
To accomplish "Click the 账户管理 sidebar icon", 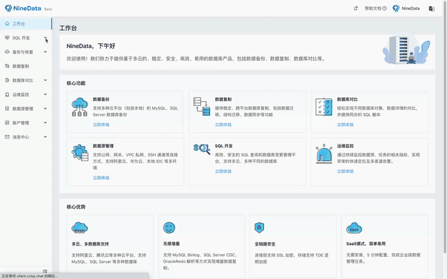I will click(7, 123).
